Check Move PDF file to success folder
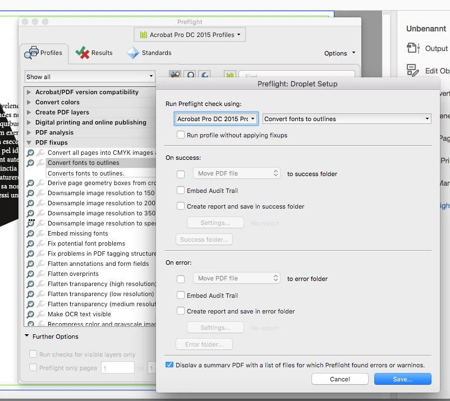Screen dimensions: 450x401 click(181, 174)
